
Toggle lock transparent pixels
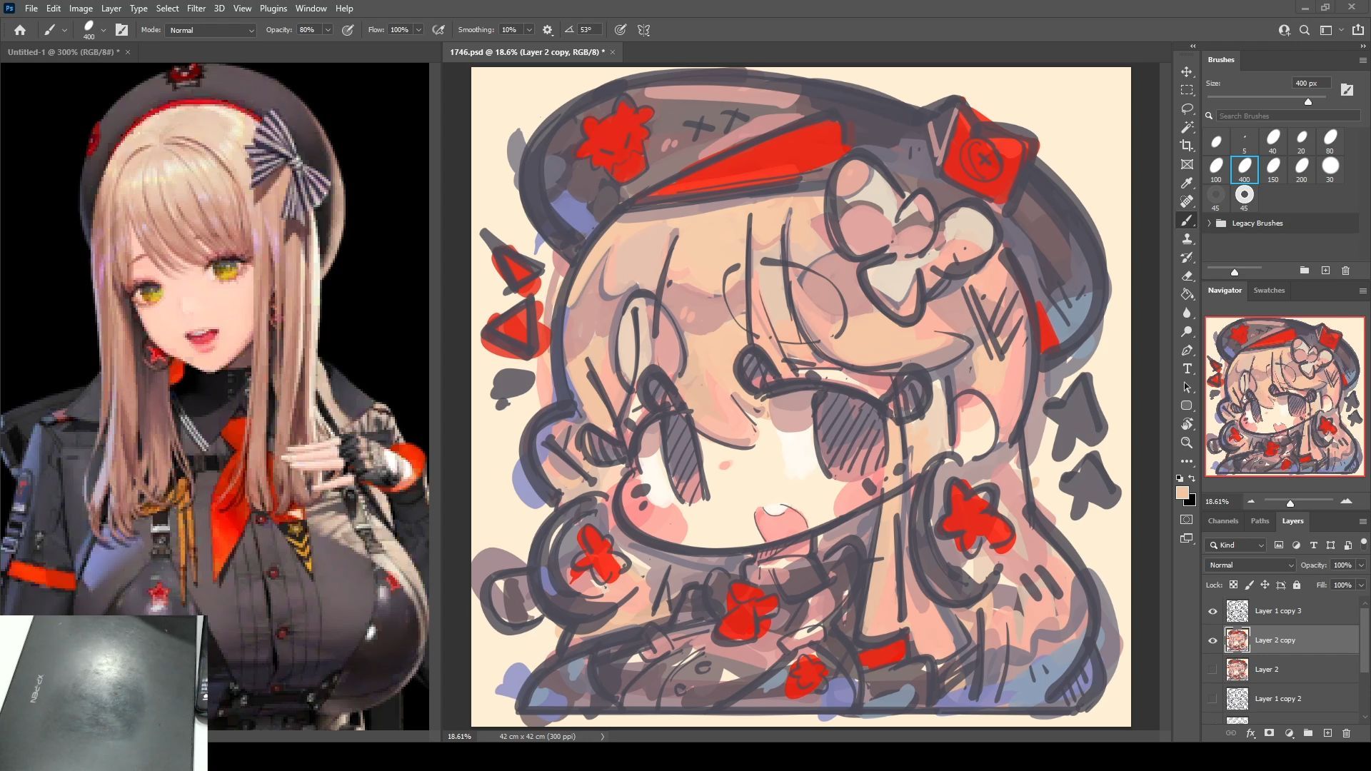[1233, 585]
